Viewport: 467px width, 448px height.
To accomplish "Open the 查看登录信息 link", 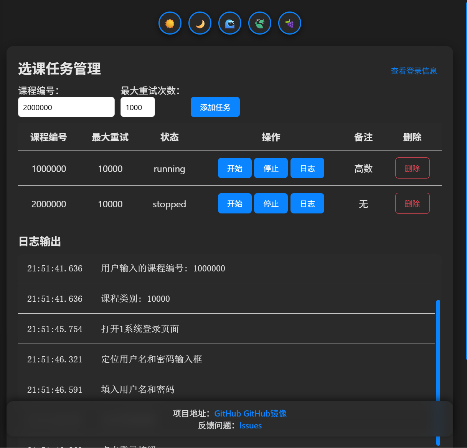I will [414, 71].
